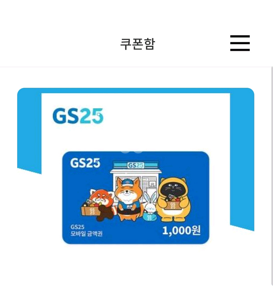Click the GS25 box held by the yellow cat
The image size is (273, 286).
(x=173, y=206)
